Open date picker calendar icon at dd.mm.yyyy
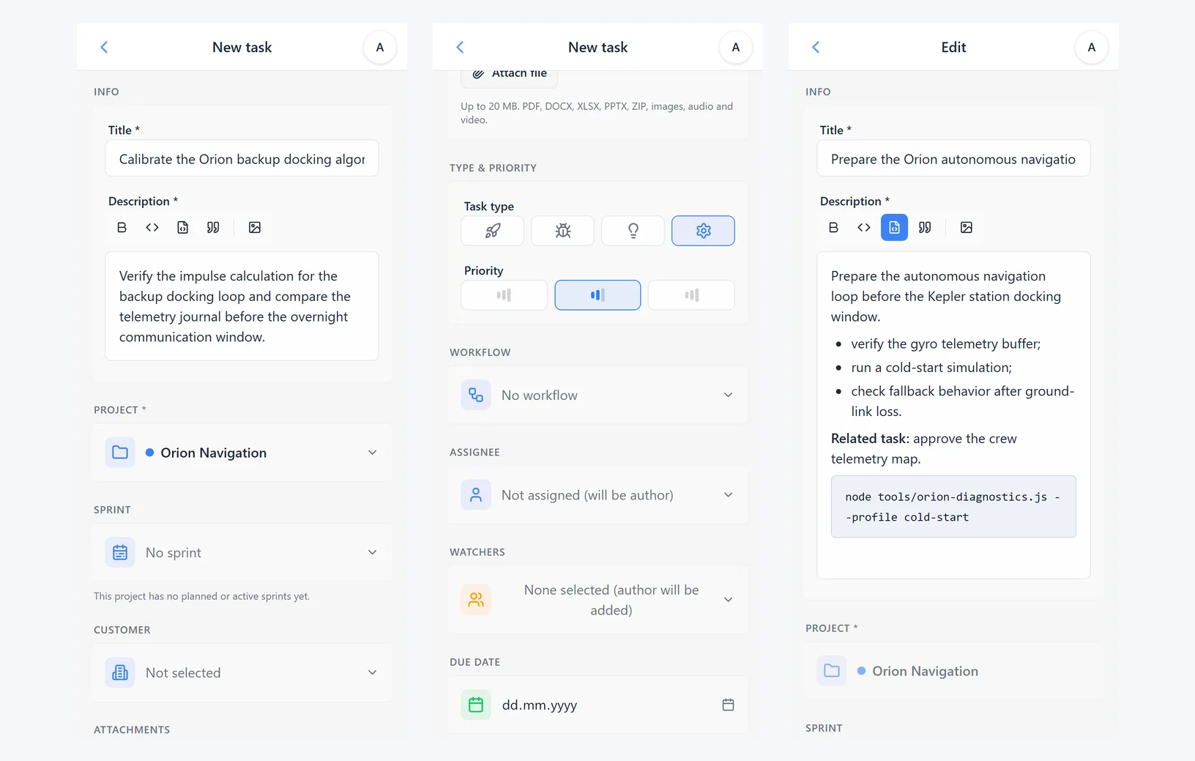This screenshot has height=761, width=1195. pos(728,705)
